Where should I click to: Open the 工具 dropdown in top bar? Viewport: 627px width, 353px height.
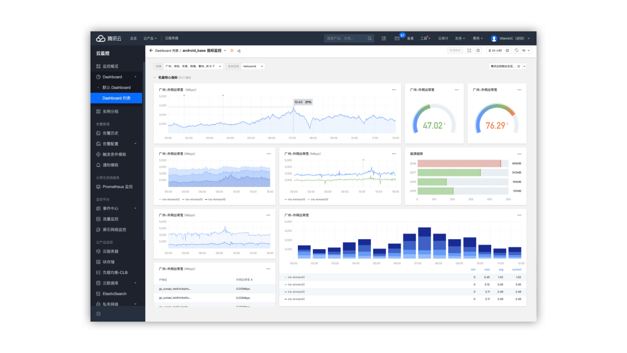(425, 38)
